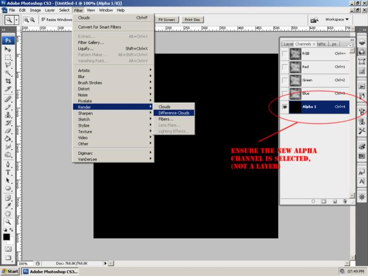Select the Brush tool
The height and width of the screenshot is (276, 368).
tap(8, 107)
